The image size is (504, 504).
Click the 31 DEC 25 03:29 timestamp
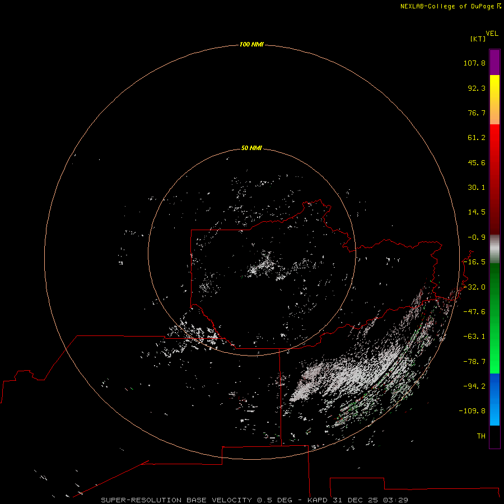[x=370, y=500]
